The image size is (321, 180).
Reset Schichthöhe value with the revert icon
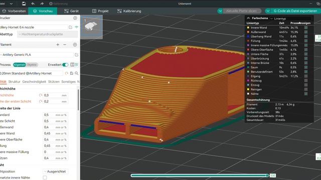pos(41,95)
